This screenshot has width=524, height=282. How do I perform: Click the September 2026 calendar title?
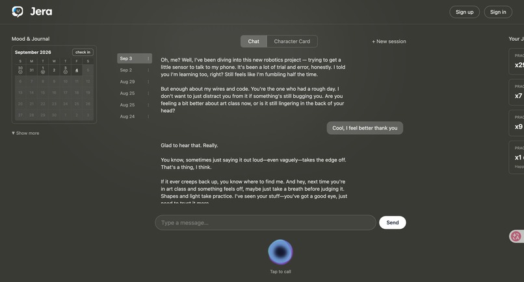pos(33,53)
